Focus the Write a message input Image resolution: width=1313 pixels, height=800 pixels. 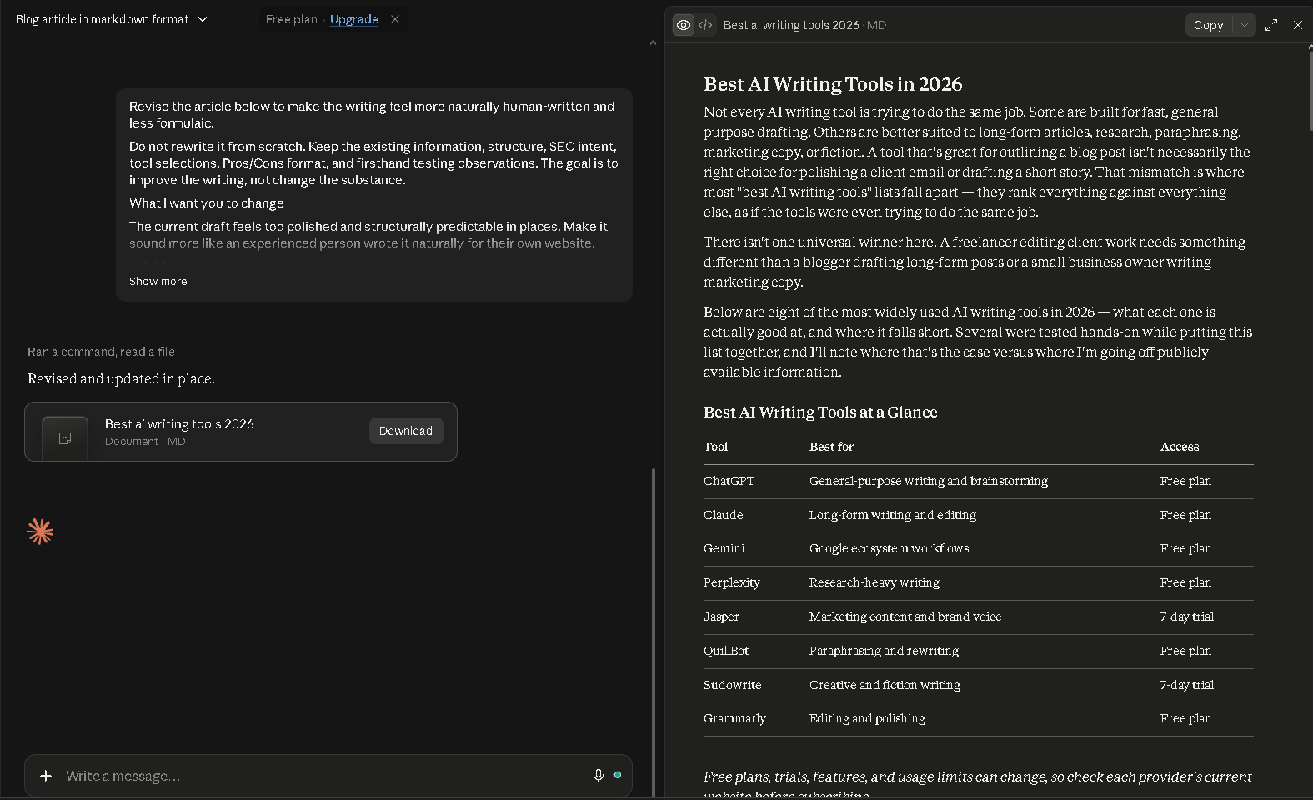tap(325, 776)
